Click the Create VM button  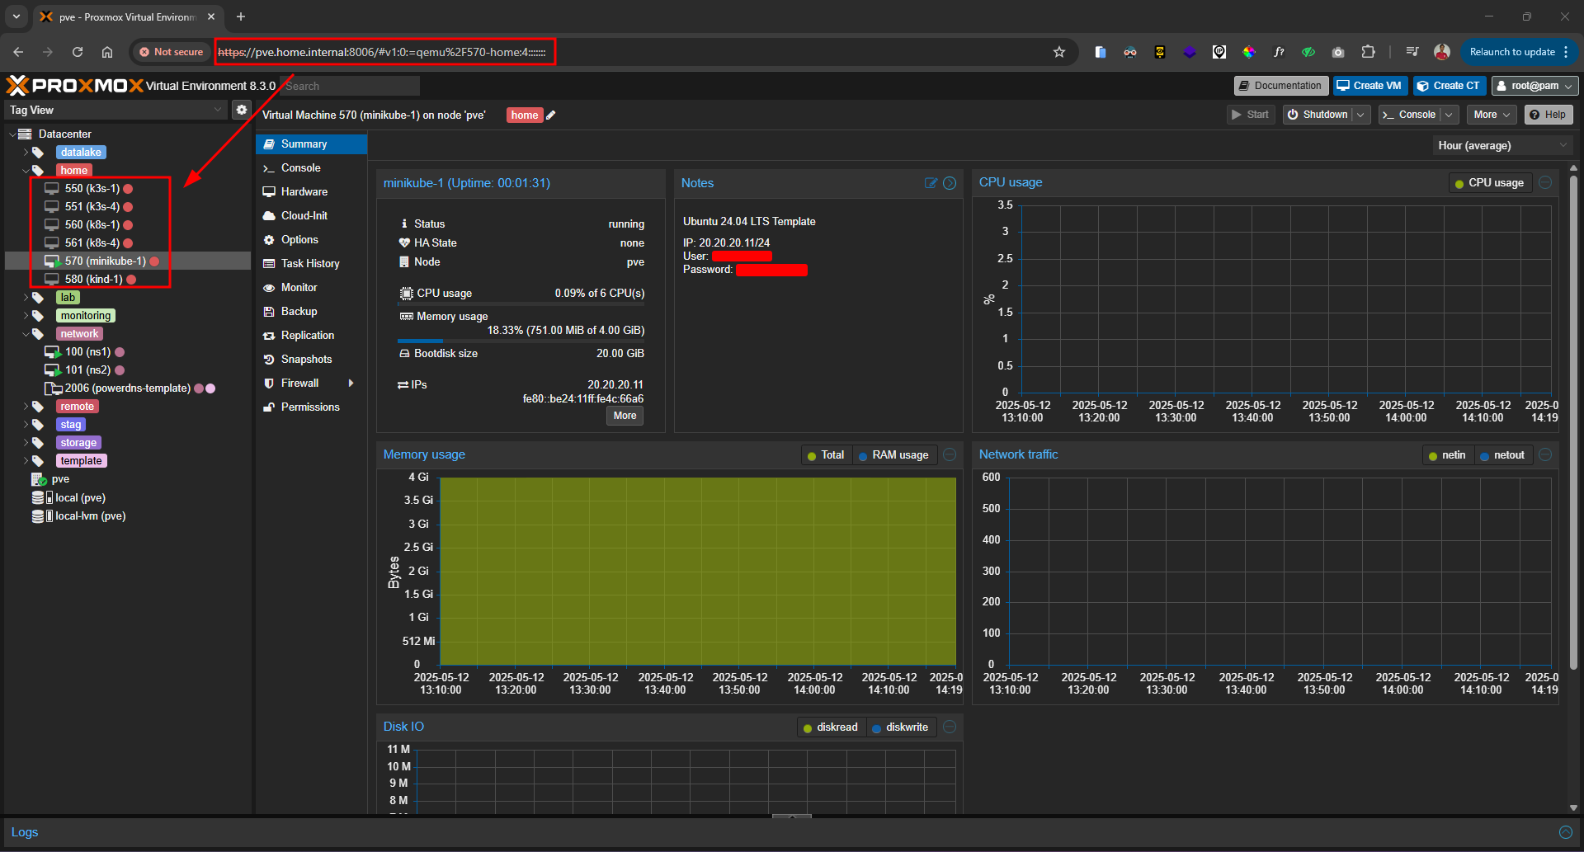coord(1369,86)
